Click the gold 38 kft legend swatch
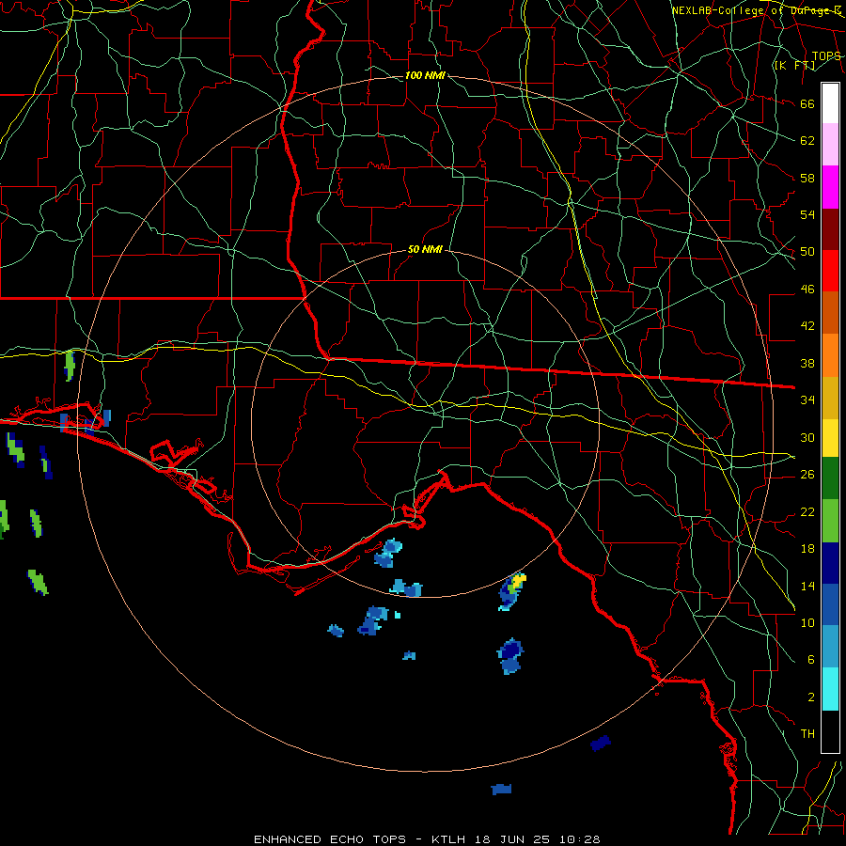Image resolution: width=846 pixels, height=846 pixels. (830, 398)
